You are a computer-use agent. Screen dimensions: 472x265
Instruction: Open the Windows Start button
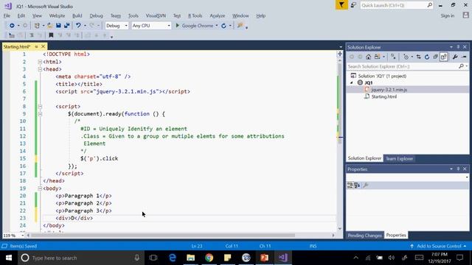[x=9, y=258]
